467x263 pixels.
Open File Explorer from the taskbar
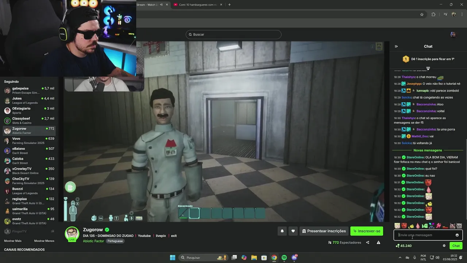(254, 258)
